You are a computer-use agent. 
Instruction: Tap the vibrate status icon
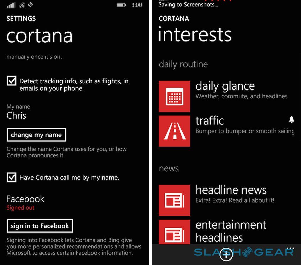30,5
